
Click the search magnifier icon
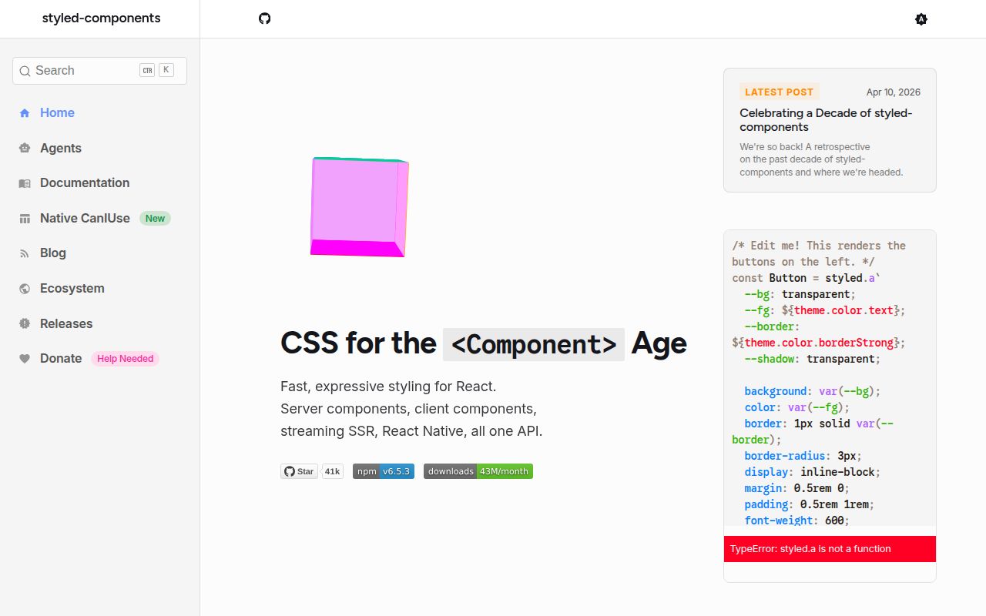25,71
